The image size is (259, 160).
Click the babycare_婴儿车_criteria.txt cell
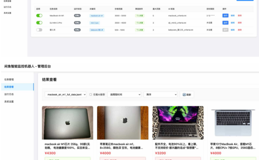(x=181, y=30)
